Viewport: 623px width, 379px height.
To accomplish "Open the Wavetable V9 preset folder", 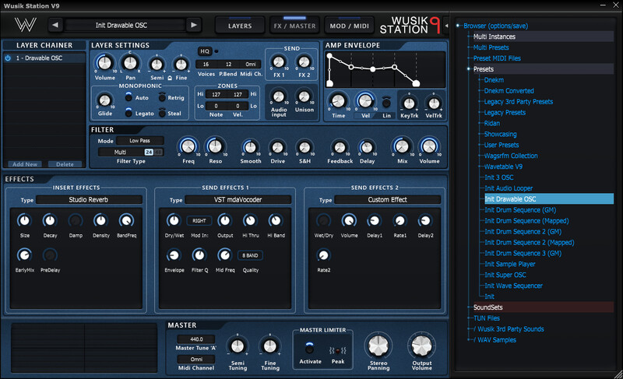I will tap(503, 167).
